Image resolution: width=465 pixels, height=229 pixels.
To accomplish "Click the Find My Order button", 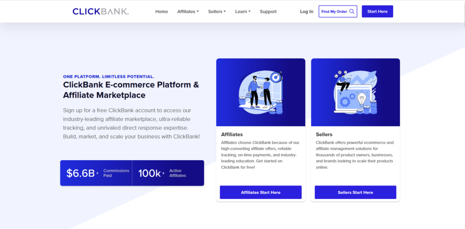I will [338, 11].
